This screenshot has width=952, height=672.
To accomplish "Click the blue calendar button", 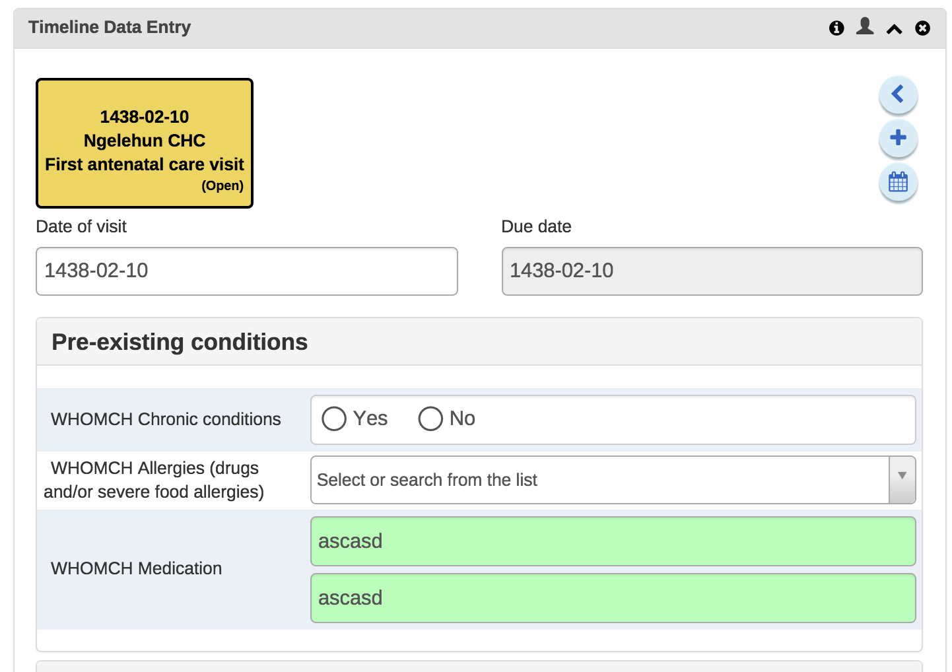I will point(898,182).
